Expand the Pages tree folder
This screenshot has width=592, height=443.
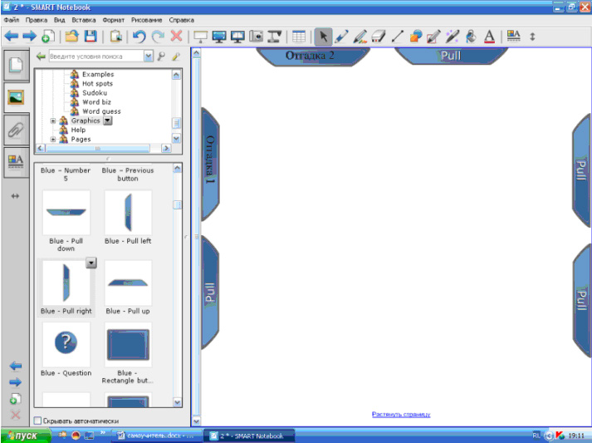click(x=53, y=140)
